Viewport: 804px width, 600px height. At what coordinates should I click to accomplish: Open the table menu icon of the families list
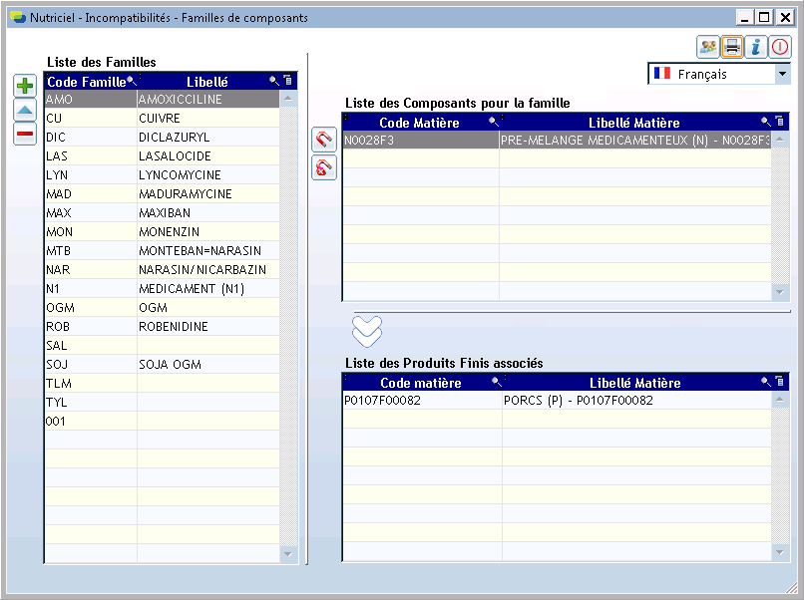(x=287, y=81)
